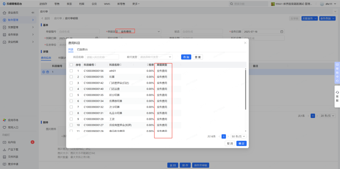The height and width of the screenshot is (169, 340).
Task: Click the 查询 search button
Action: 186,57
